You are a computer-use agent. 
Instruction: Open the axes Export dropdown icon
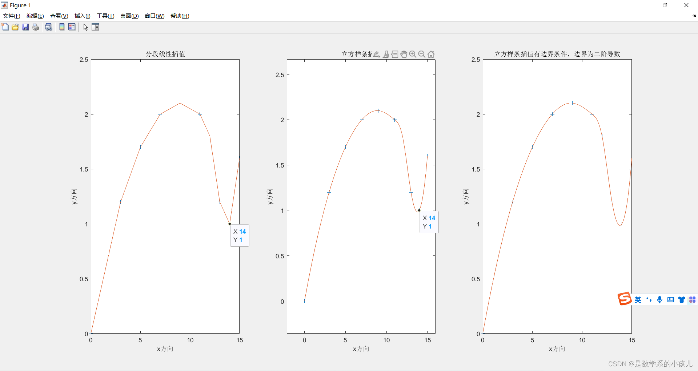tap(377, 54)
